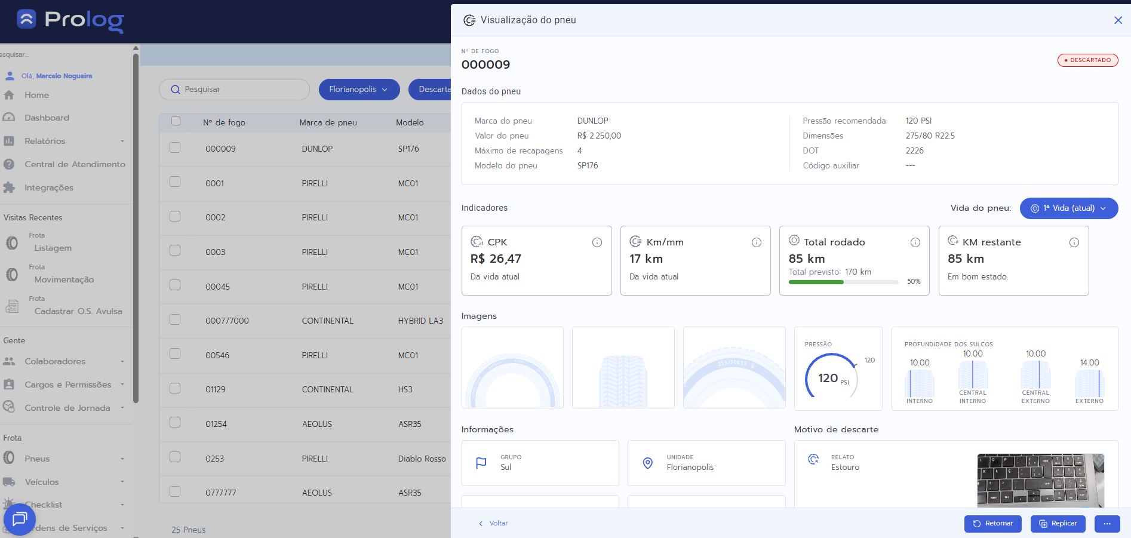The width and height of the screenshot is (1131, 538).
Task: Open the chat support bubble icon
Action: pos(20,519)
